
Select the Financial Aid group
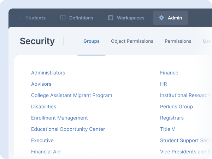point(46,152)
